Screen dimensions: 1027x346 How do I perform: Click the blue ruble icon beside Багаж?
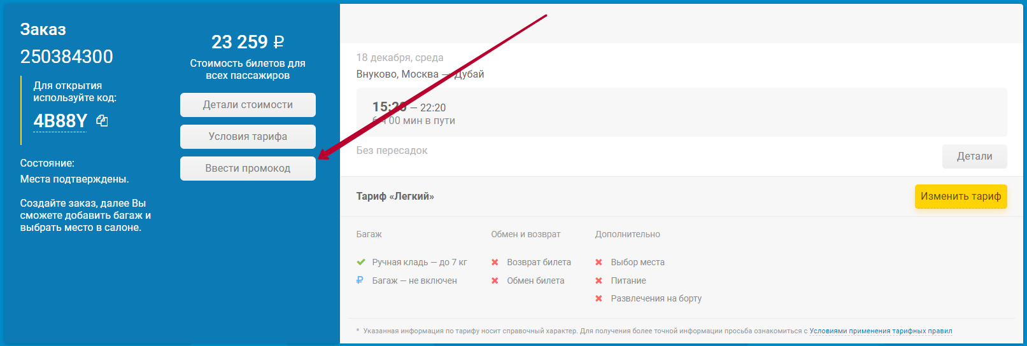[360, 280]
